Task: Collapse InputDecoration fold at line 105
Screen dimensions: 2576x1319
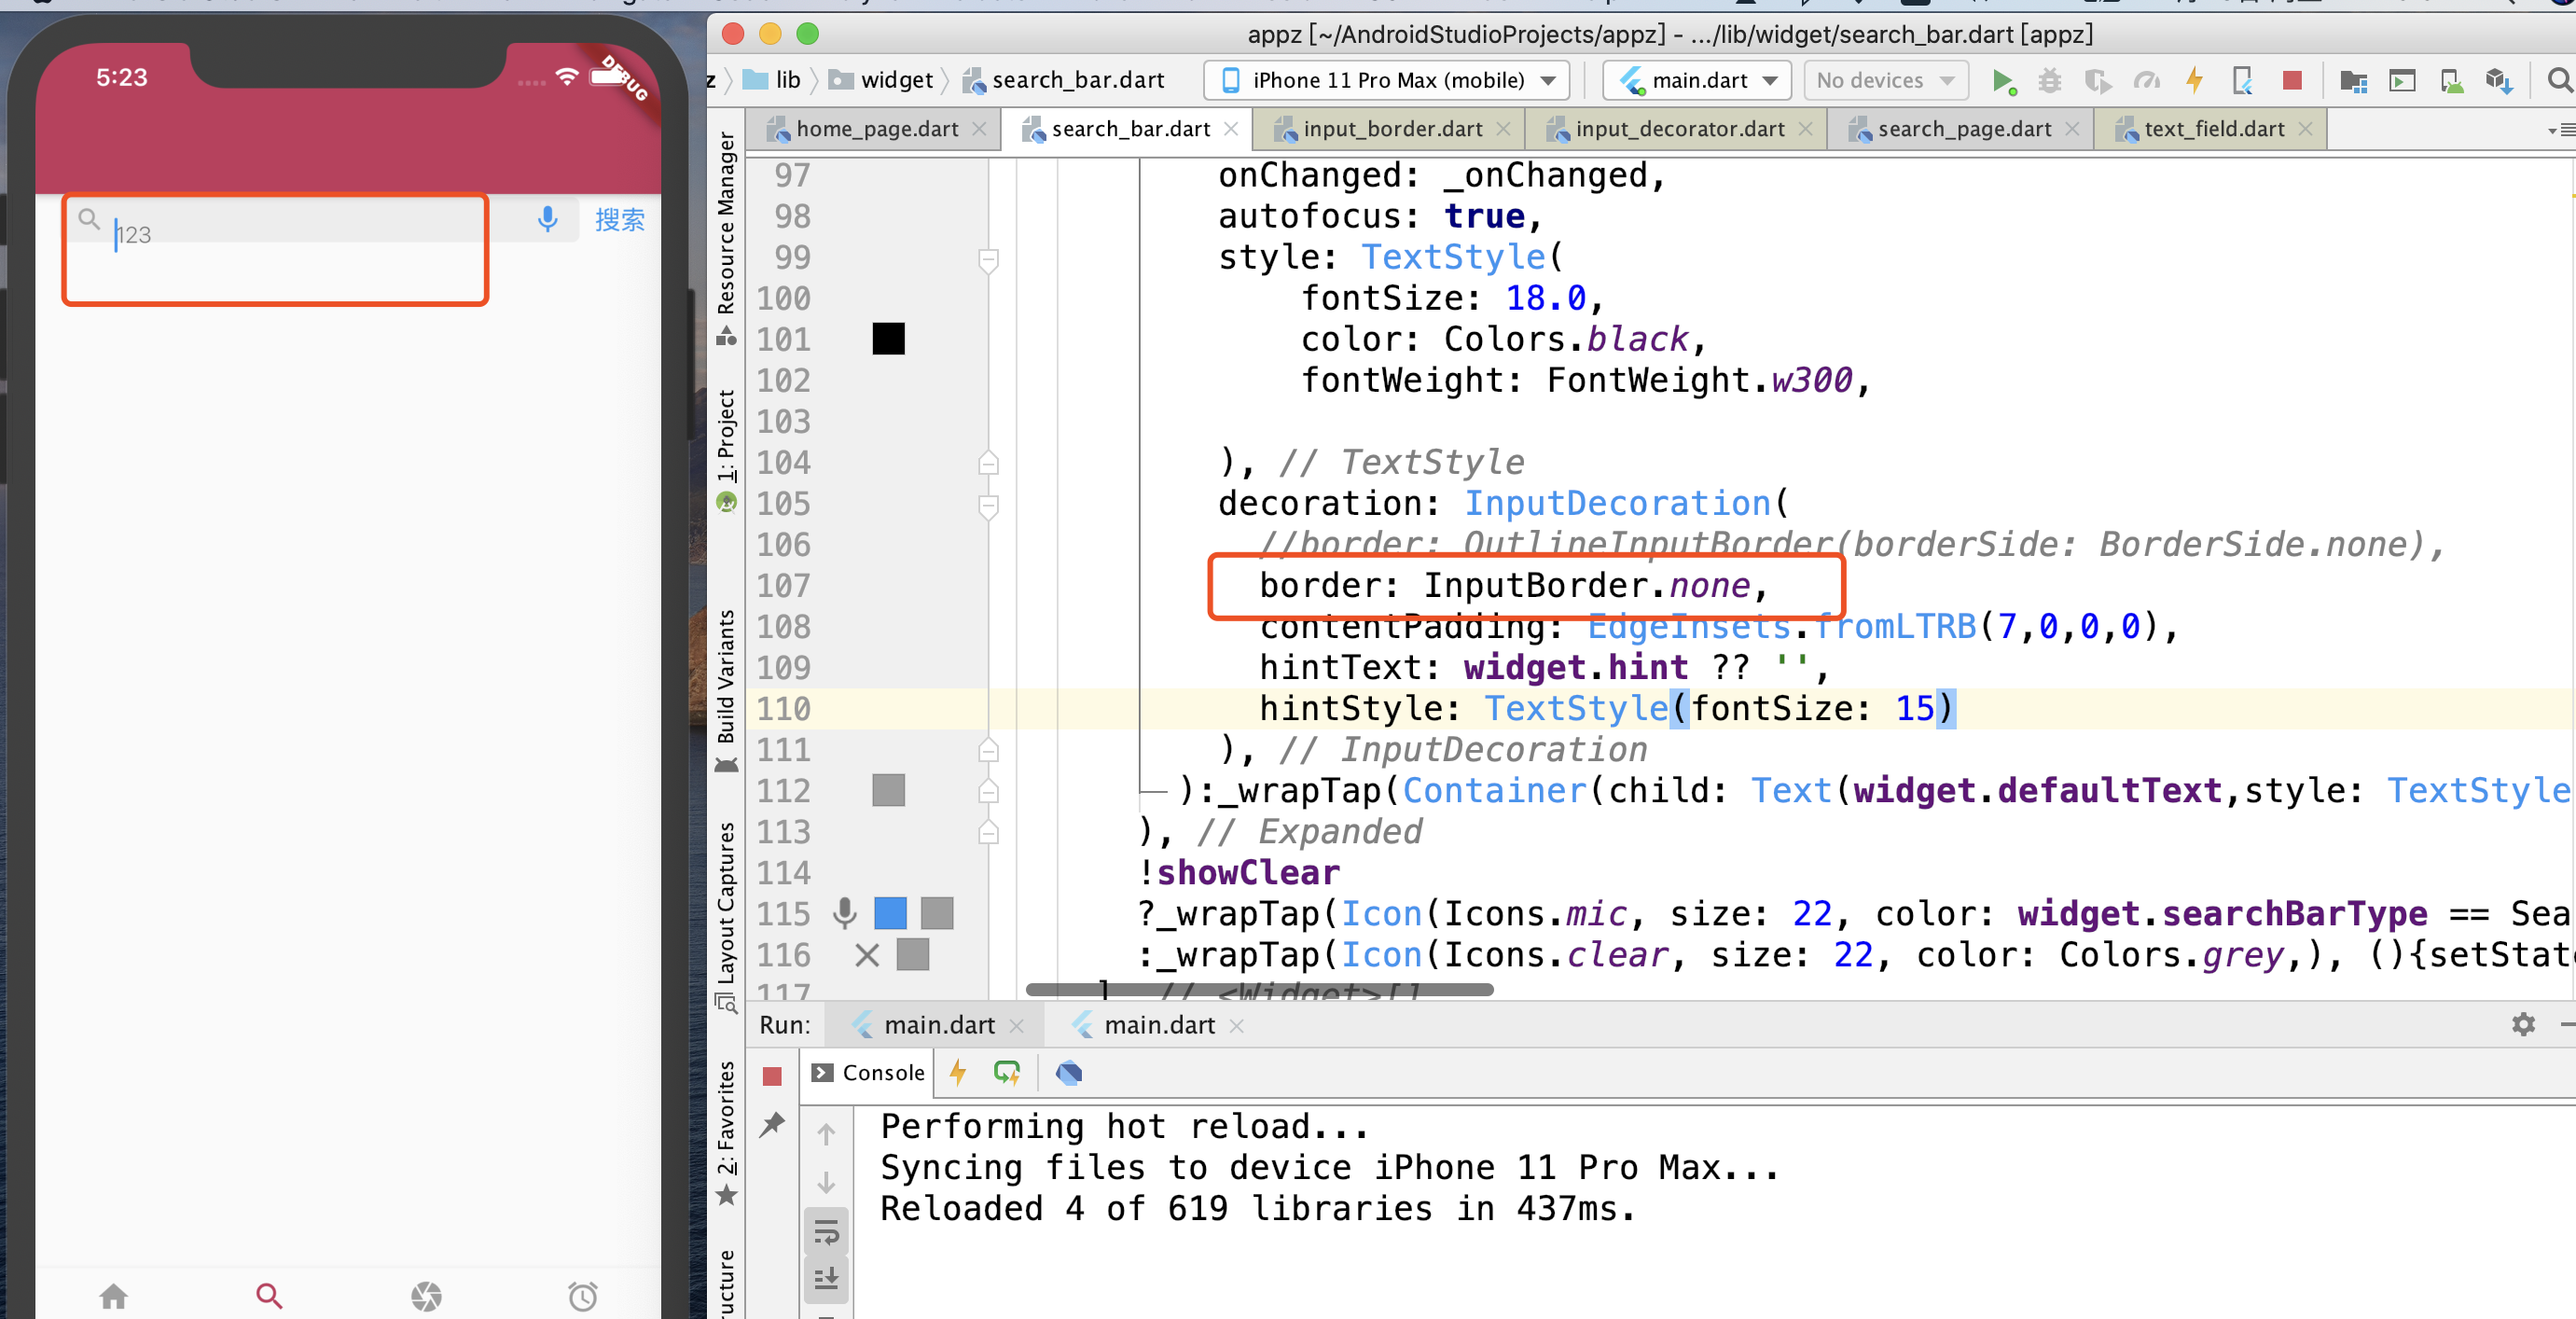Action: 988,505
